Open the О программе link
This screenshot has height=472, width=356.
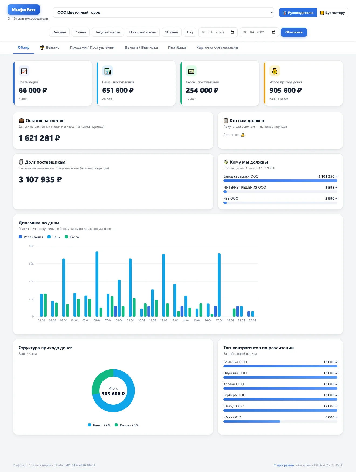(x=284, y=465)
